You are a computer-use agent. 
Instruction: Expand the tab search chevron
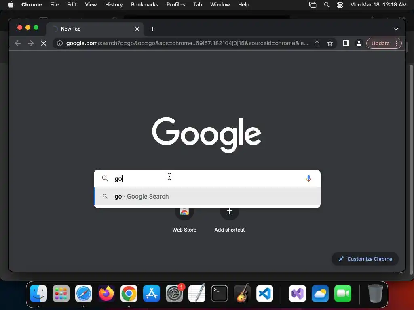click(396, 29)
